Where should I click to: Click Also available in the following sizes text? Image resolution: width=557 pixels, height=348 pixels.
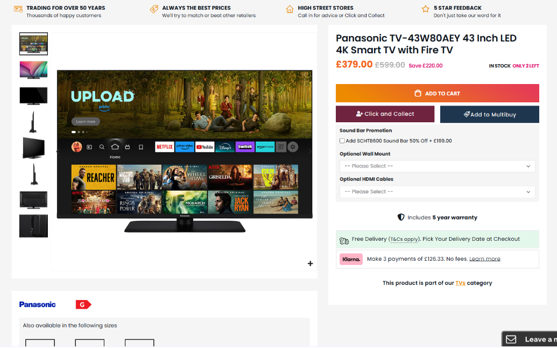coord(70,325)
